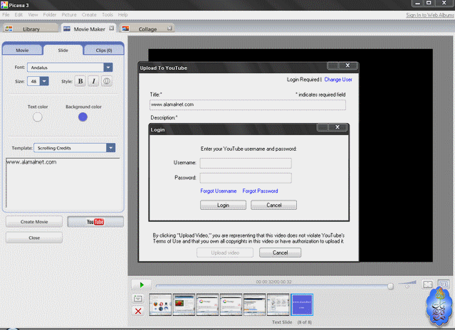Click the add slide icon above red X

point(138,299)
